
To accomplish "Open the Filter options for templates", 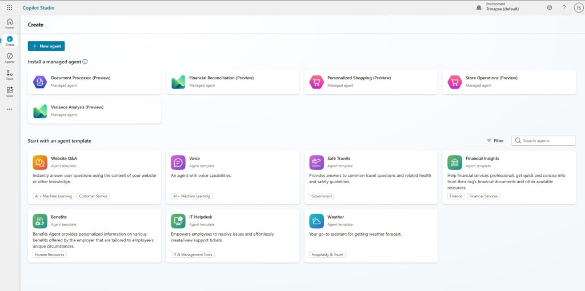I will 495,140.
